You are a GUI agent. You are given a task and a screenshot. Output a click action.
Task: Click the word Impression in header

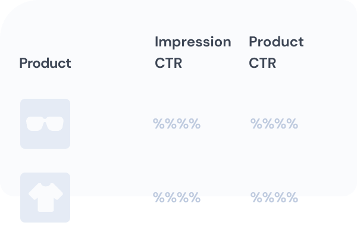tap(193, 42)
